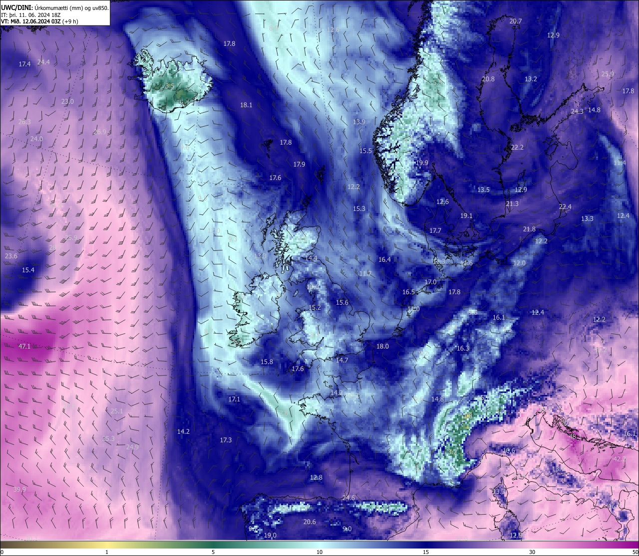The width and height of the screenshot is (639, 556).
Task: Click the 19.1 value on the map
Action: pyautogui.click(x=466, y=215)
